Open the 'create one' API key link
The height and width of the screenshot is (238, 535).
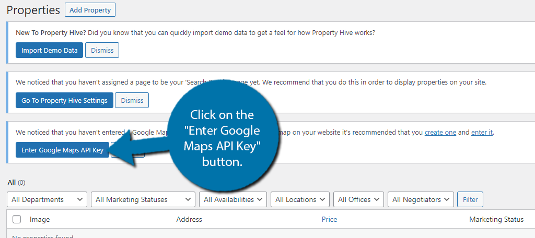[x=440, y=133]
